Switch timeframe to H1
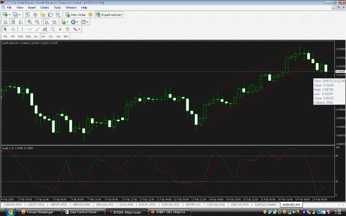 [36, 36]
